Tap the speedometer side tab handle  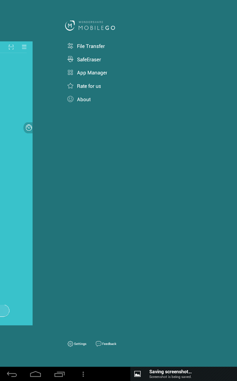coord(28,127)
